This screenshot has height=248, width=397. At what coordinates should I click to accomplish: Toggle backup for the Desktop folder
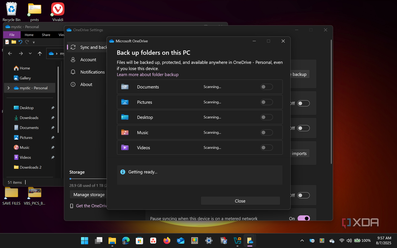[x=267, y=117]
